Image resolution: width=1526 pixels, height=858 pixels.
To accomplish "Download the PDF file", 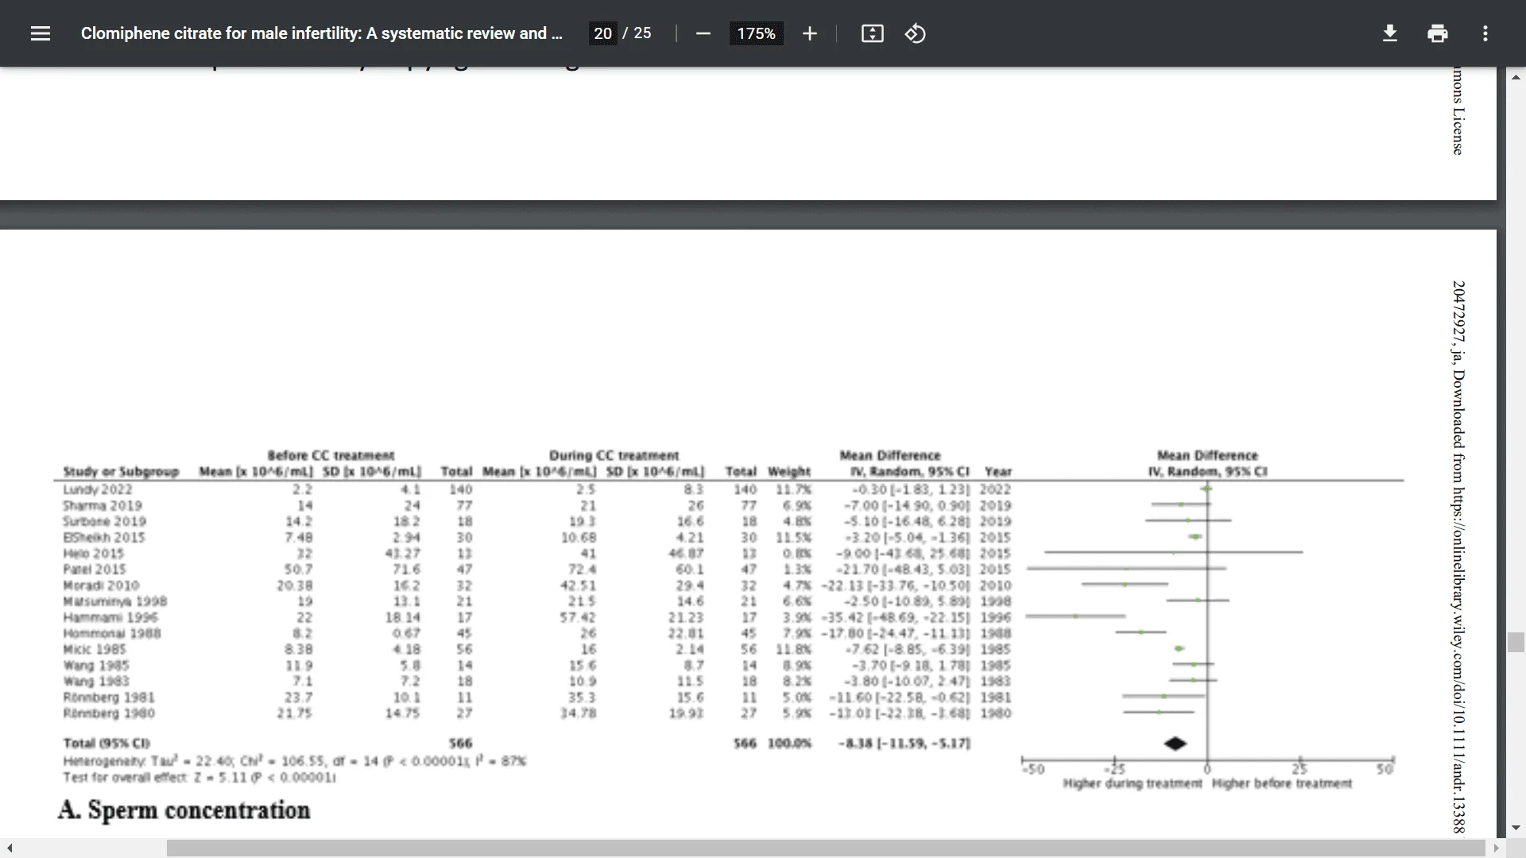I will coord(1389,33).
